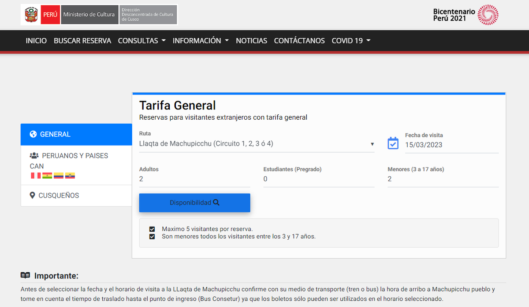Click the 'Tarifa General' heading

[178, 106]
